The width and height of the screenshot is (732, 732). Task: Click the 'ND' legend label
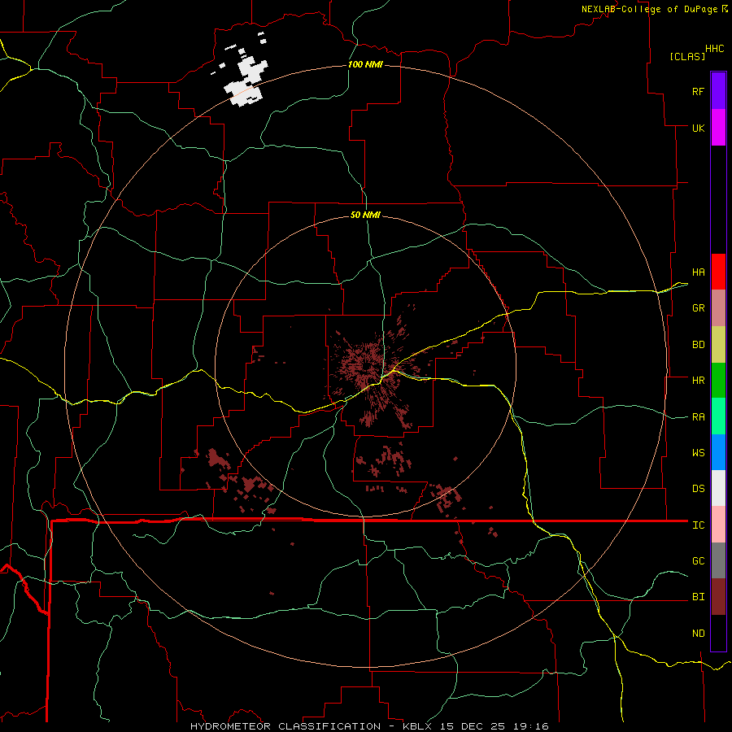[x=698, y=634]
